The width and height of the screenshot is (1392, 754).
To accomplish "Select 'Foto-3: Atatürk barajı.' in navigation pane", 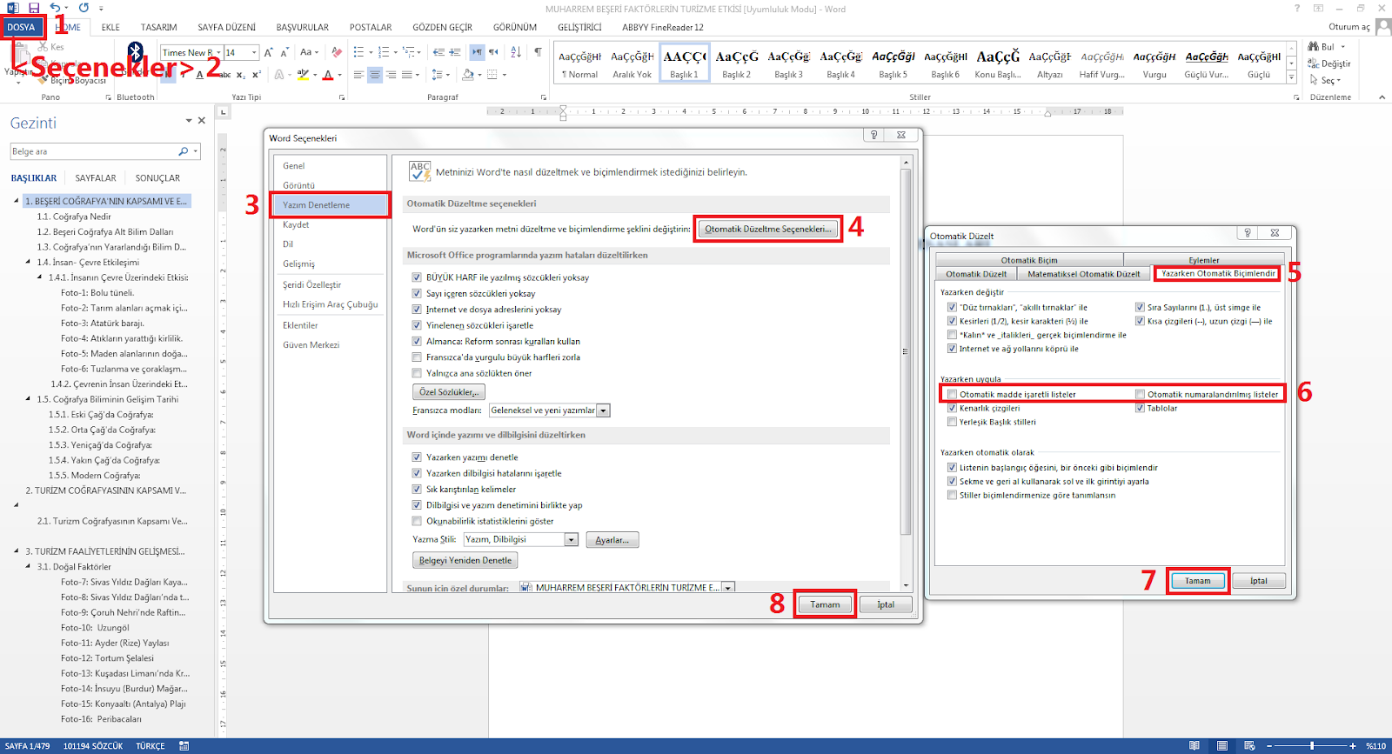I will pos(102,324).
